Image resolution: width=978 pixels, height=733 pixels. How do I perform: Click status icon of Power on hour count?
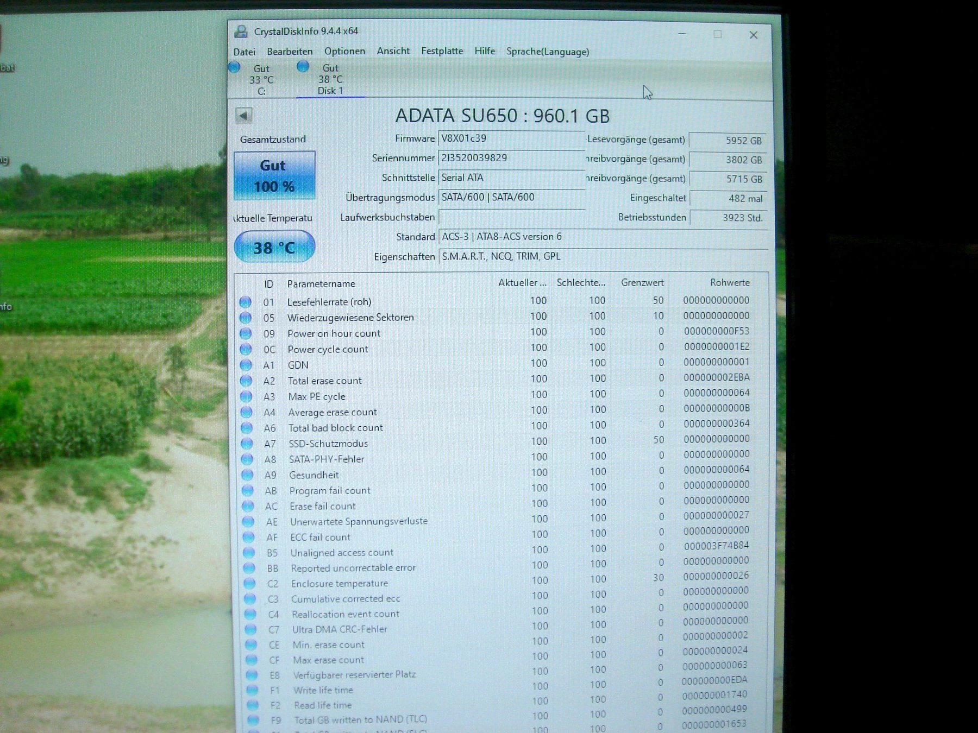coord(246,333)
